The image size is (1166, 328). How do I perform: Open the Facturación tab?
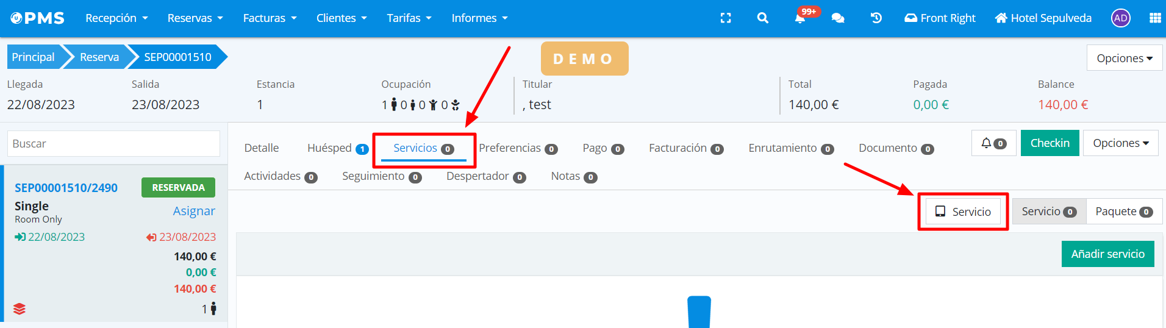pyautogui.click(x=685, y=148)
